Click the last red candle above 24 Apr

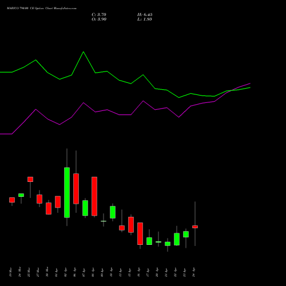(195, 227)
